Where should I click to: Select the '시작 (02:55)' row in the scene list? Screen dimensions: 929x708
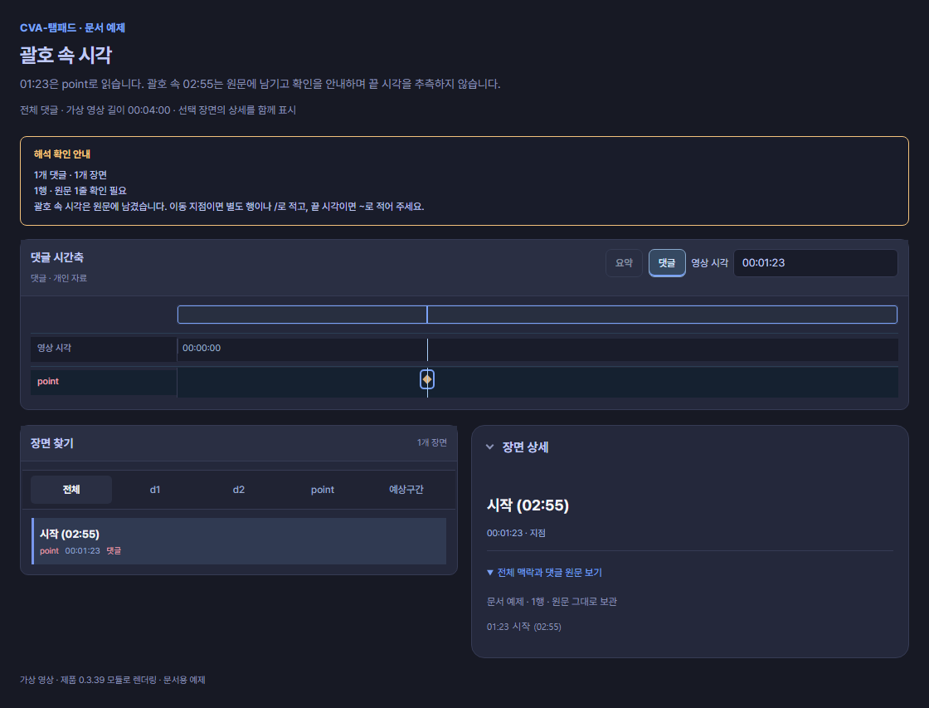[239, 541]
